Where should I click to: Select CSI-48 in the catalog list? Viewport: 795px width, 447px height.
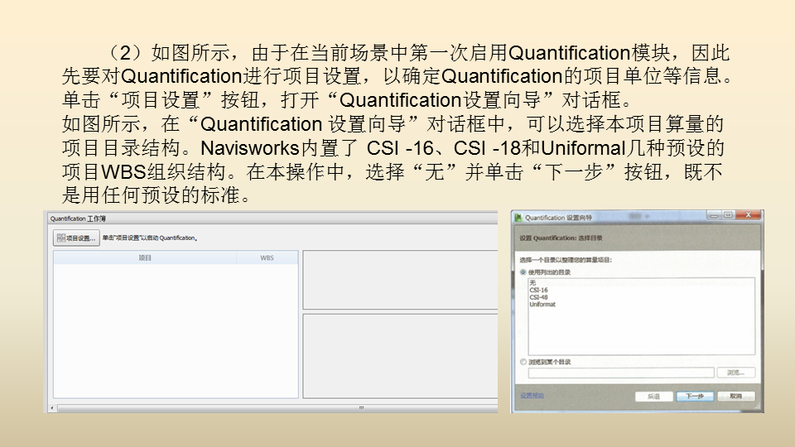click(538, 297)
